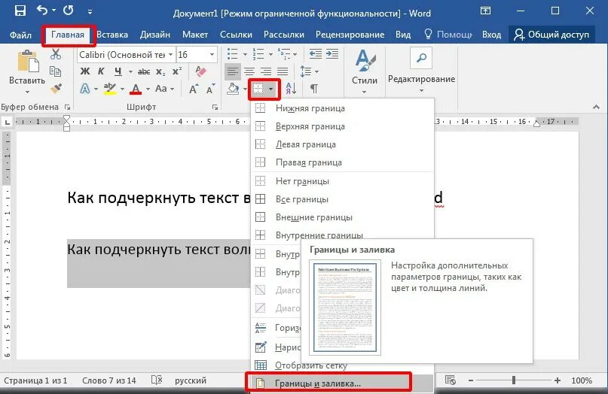Switch to Макет tab
This screenshot has width=608, height=394.
pos(195,35)
